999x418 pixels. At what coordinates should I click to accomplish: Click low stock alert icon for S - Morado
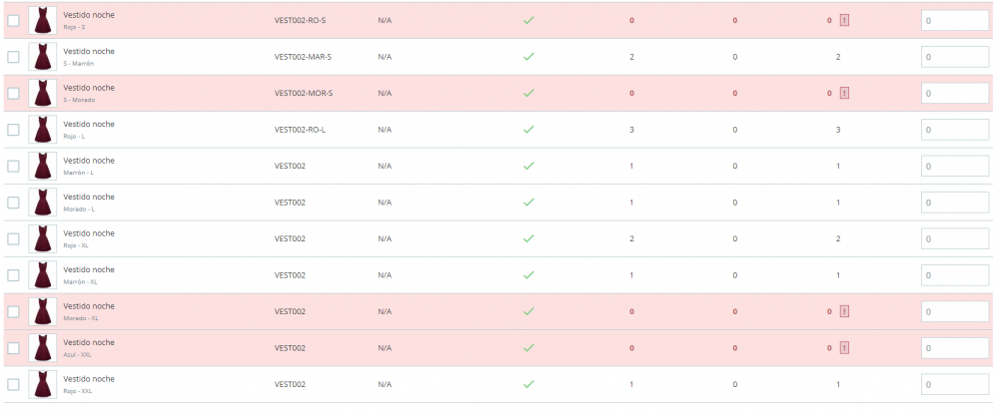tap(844, 93)
